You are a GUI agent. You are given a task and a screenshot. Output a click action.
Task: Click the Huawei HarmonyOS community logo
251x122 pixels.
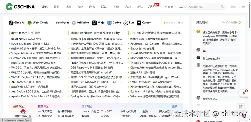[x=23, y=112]
